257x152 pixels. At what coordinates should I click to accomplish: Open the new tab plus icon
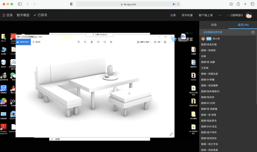[245, 4]
